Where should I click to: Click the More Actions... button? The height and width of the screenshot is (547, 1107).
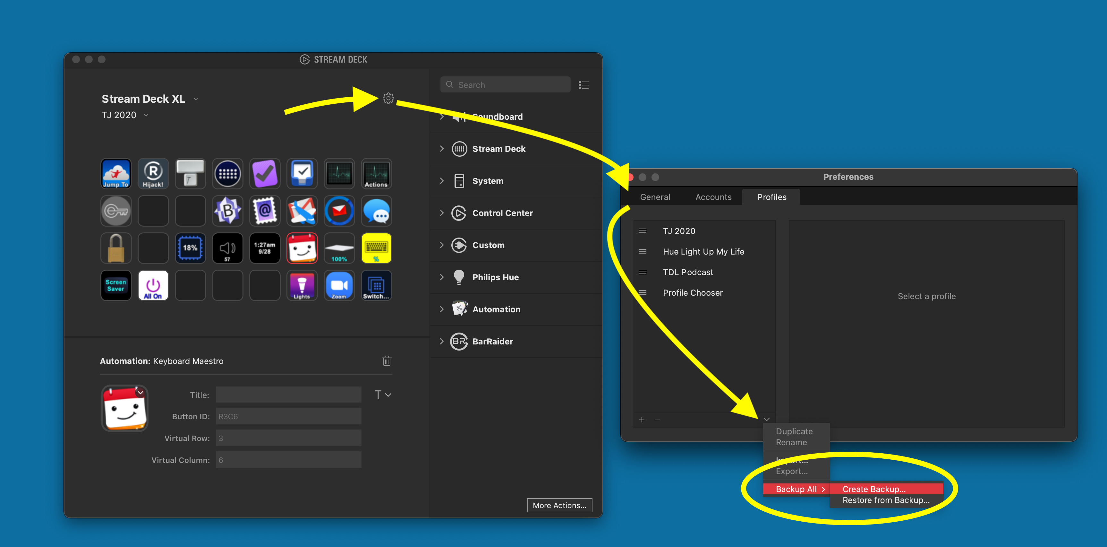[x=559, y=506]
